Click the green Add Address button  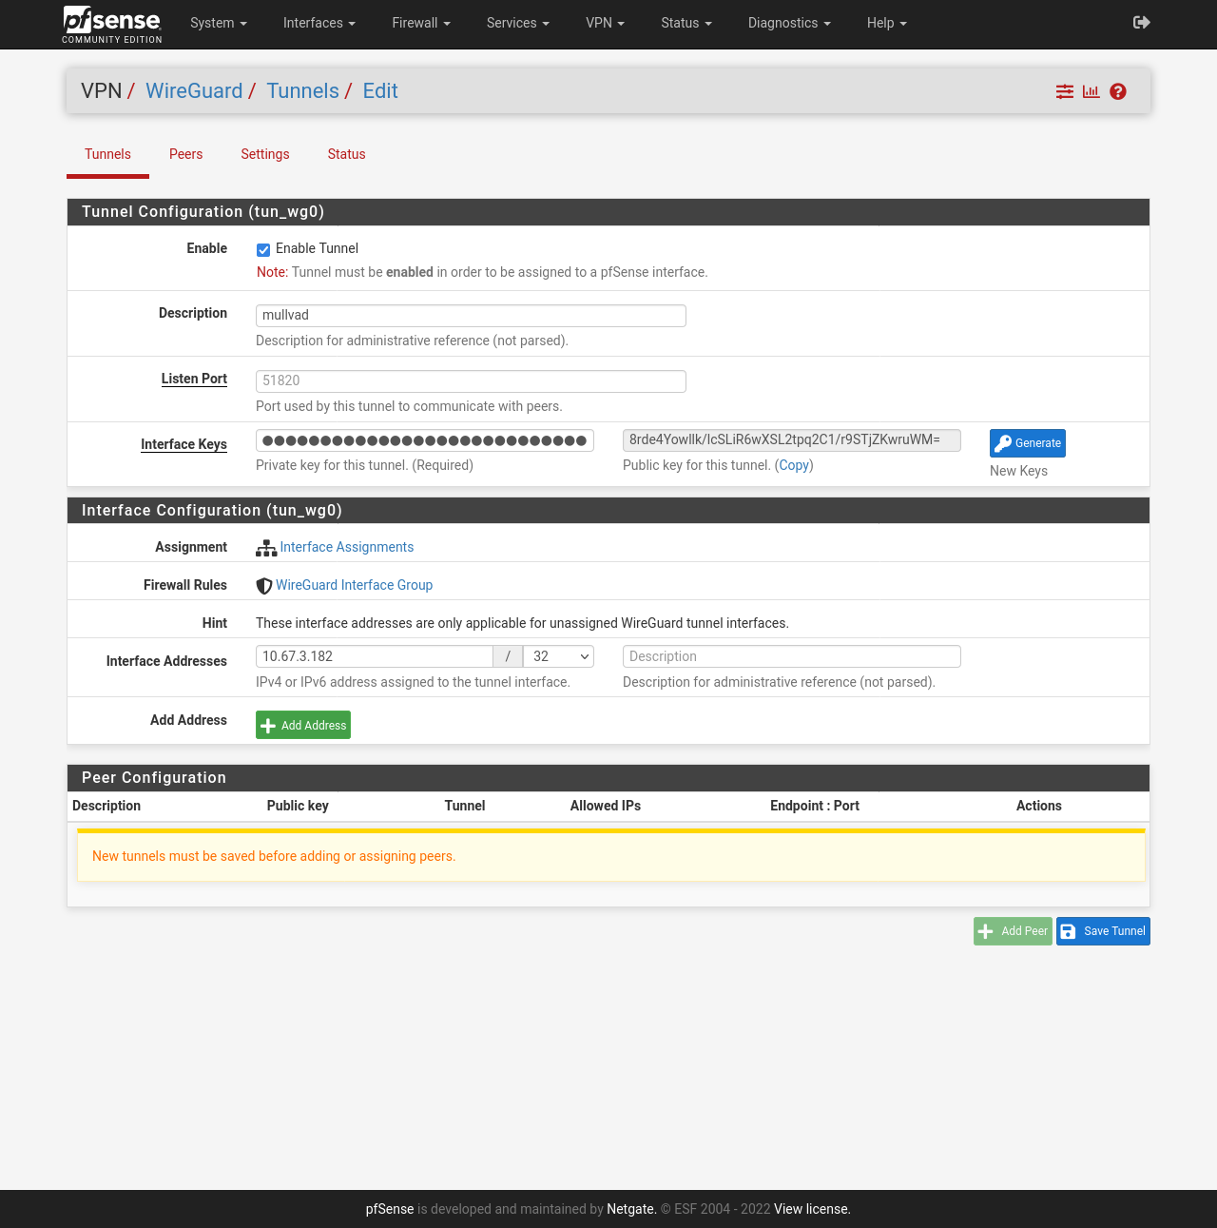303,725
